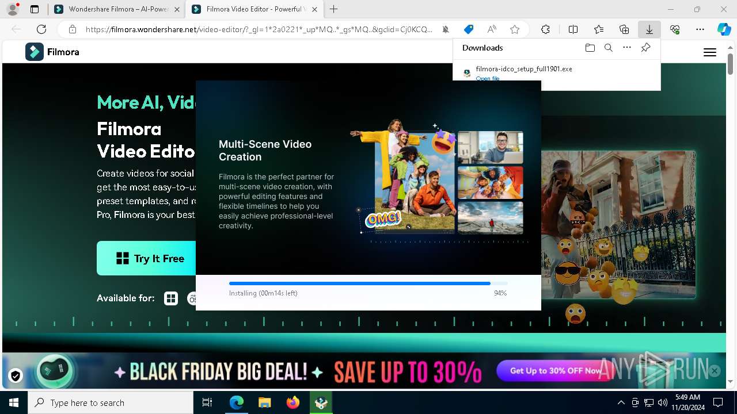737x414 pixels.
Task: Add this page to favorites star
Action: pos(515,29)
